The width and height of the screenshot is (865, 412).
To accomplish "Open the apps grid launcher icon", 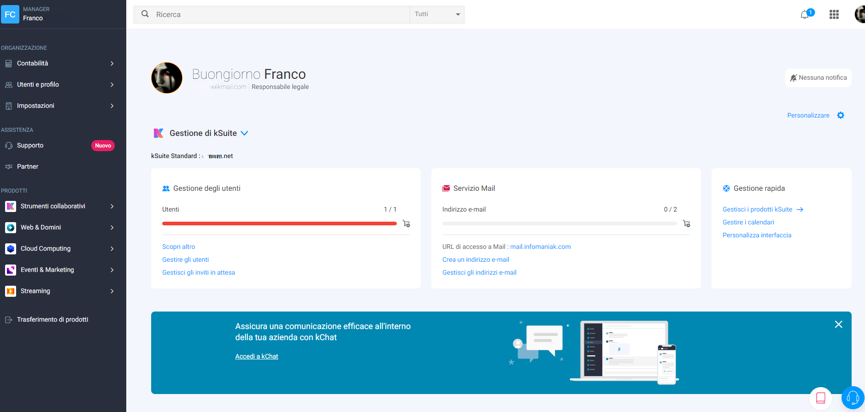I will (834, 15).
